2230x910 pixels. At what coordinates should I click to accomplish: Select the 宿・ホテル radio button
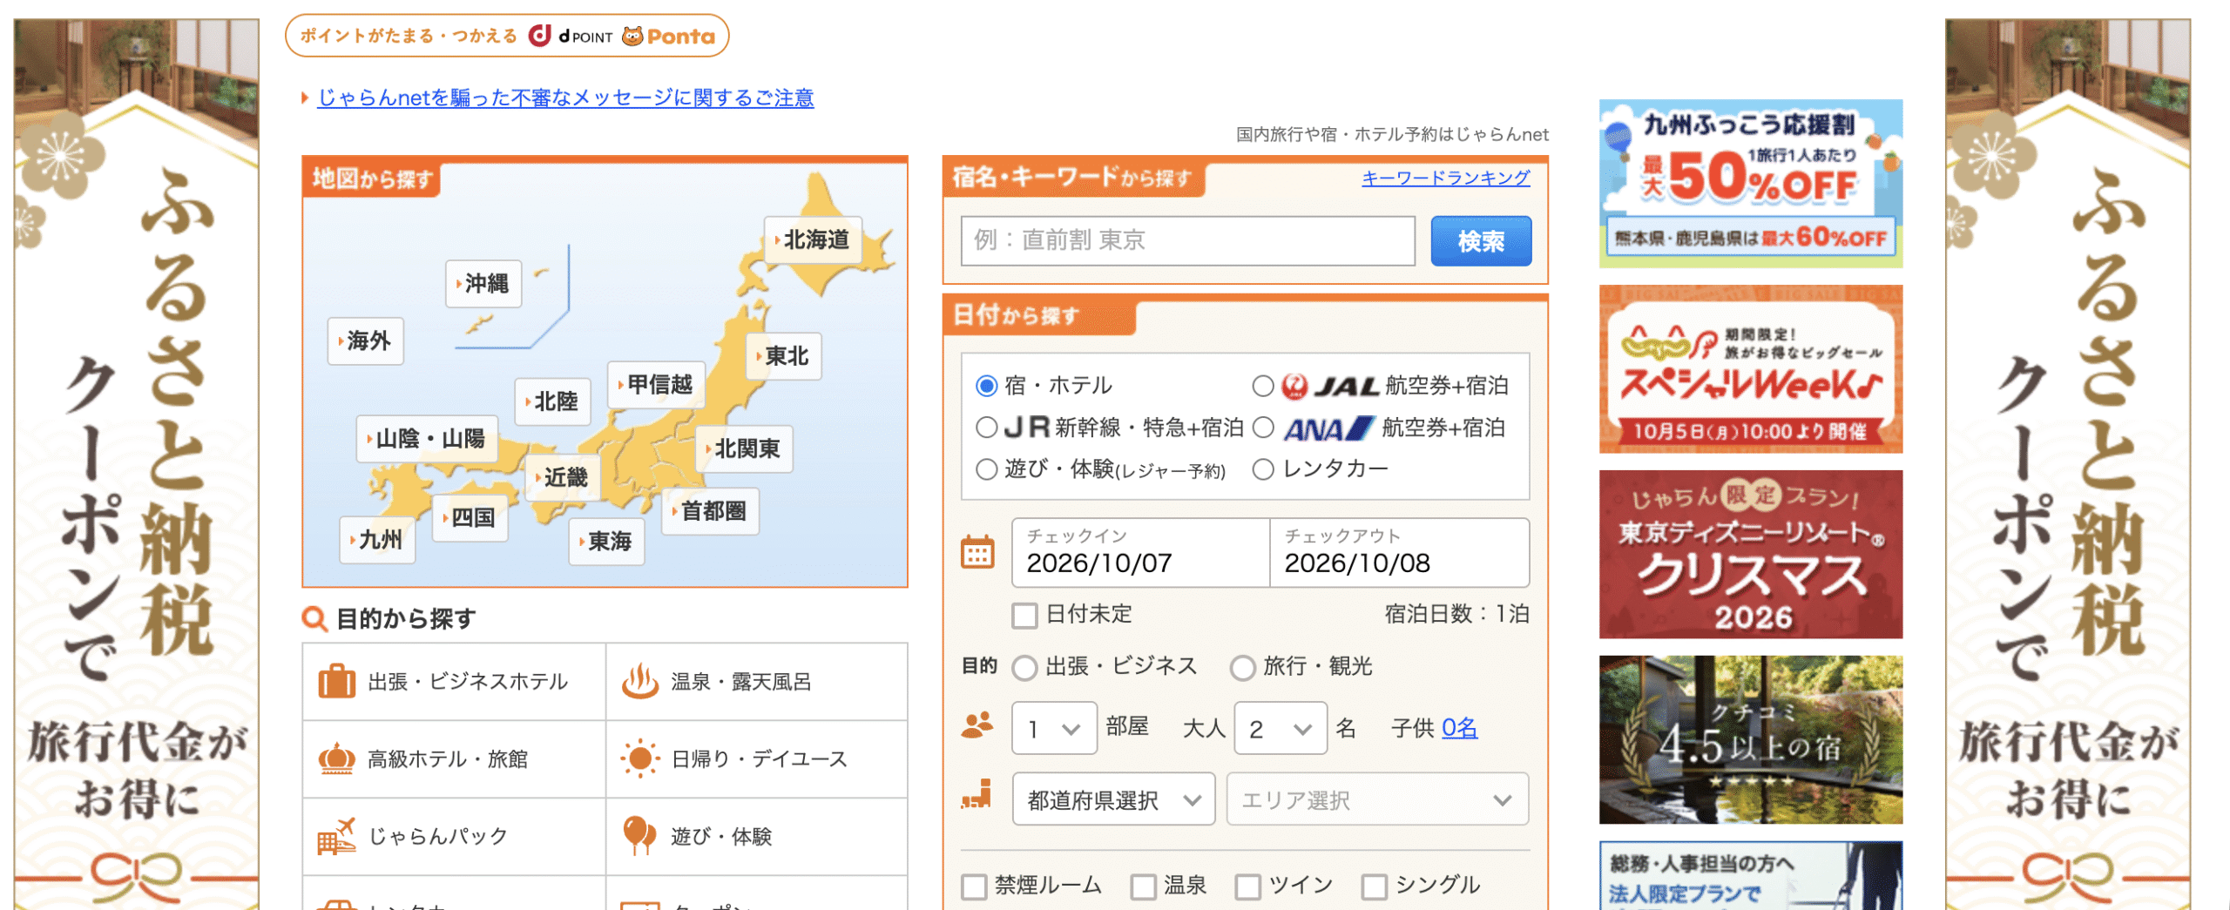coord(986,386)
